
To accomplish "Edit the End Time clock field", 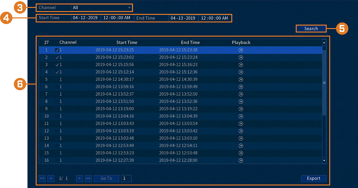I will coord(215,18).
